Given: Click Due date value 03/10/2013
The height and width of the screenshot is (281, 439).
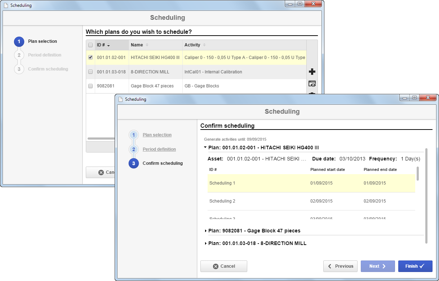Looking at the screenshot, I should coord(352,159).
